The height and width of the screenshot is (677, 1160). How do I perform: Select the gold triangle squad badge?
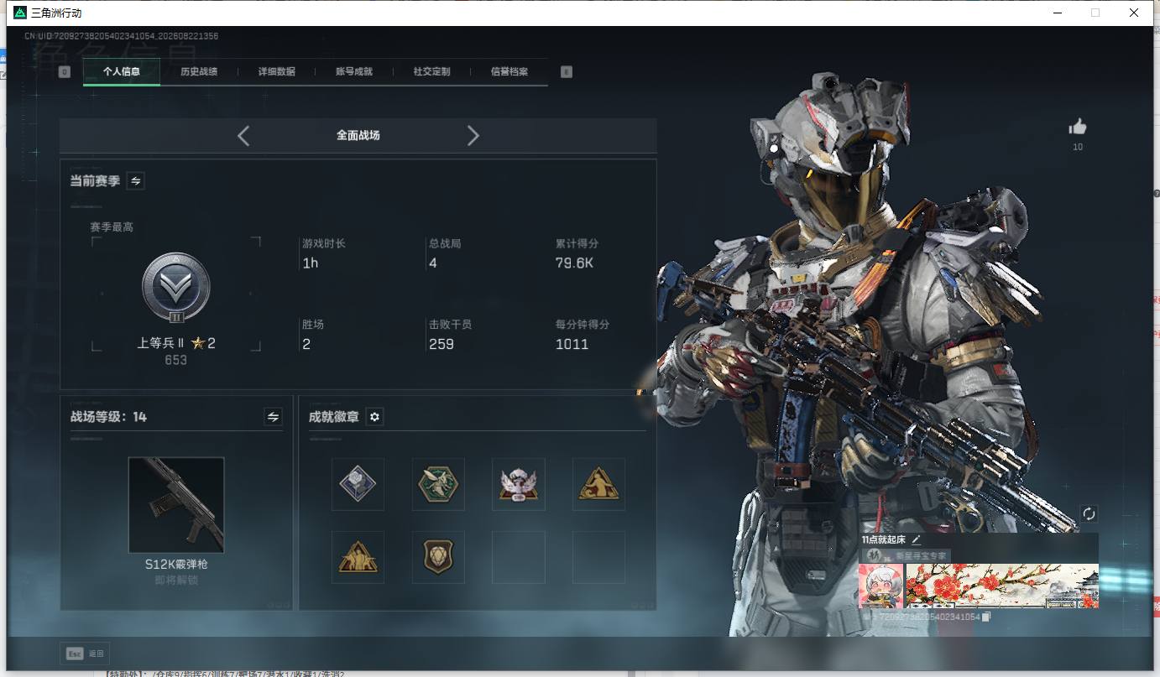click(x=358, y=557)
